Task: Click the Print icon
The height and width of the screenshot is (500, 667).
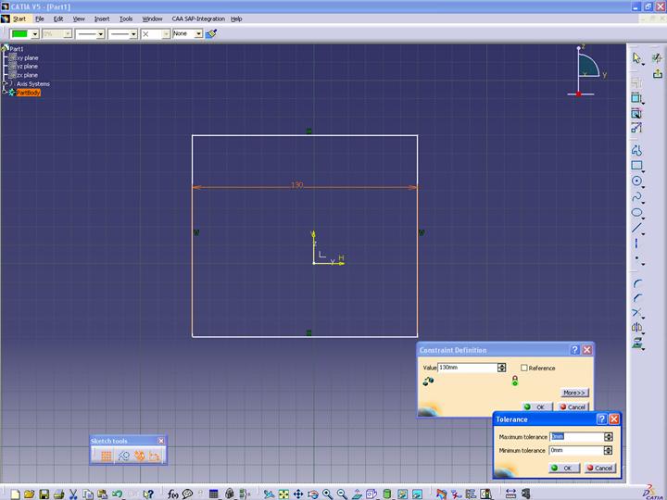Action: pos(58,494)
